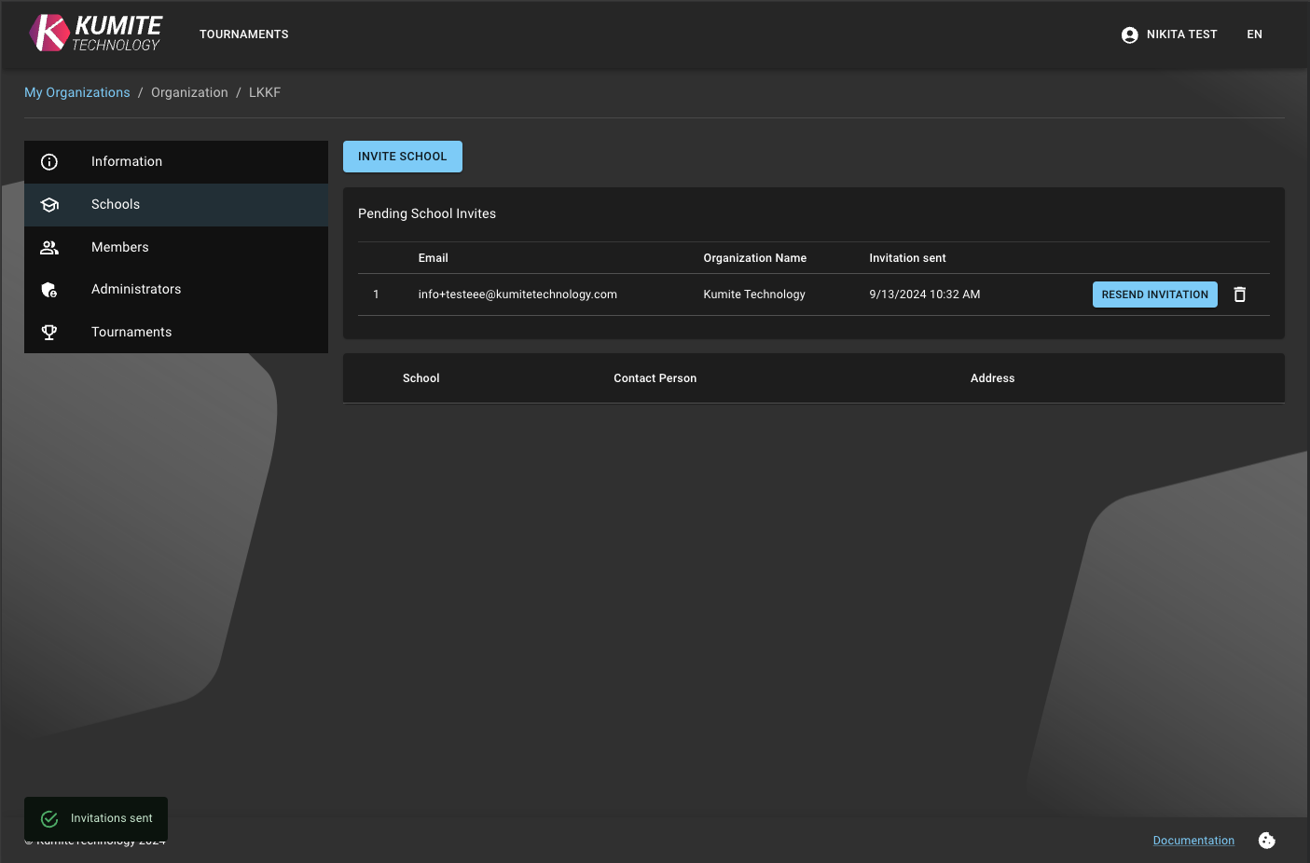
Task: Select Members in the sidebar menu
Action: (x=120, y=248)
